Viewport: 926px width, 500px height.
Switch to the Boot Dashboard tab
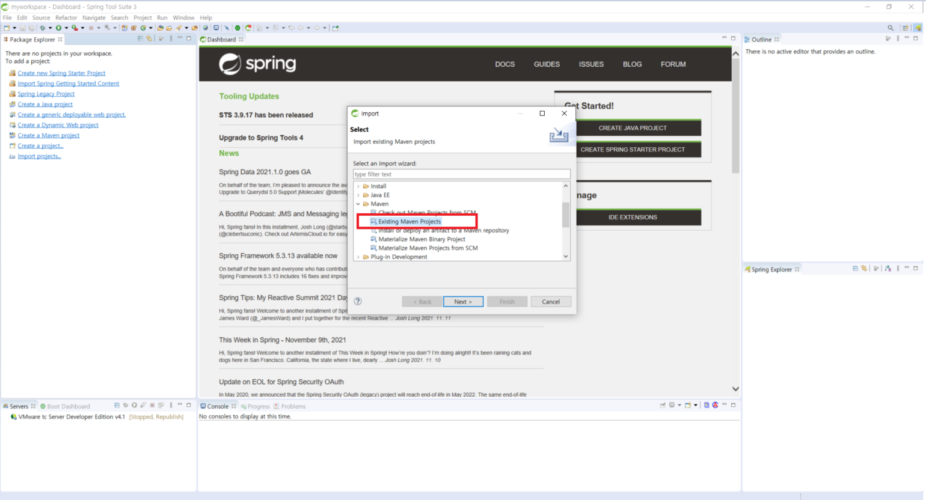[65, 406]
